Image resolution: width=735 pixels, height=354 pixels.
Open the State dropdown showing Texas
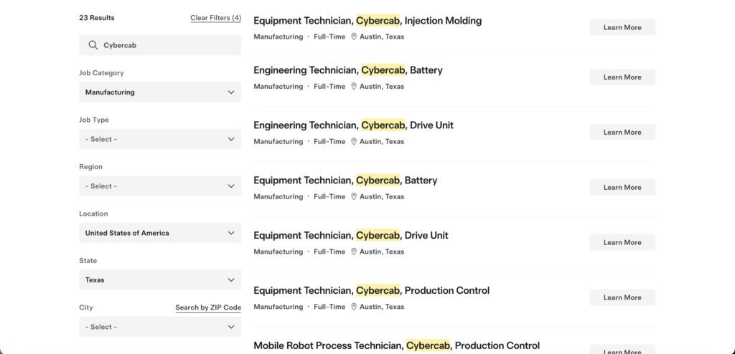click(159, 280)
